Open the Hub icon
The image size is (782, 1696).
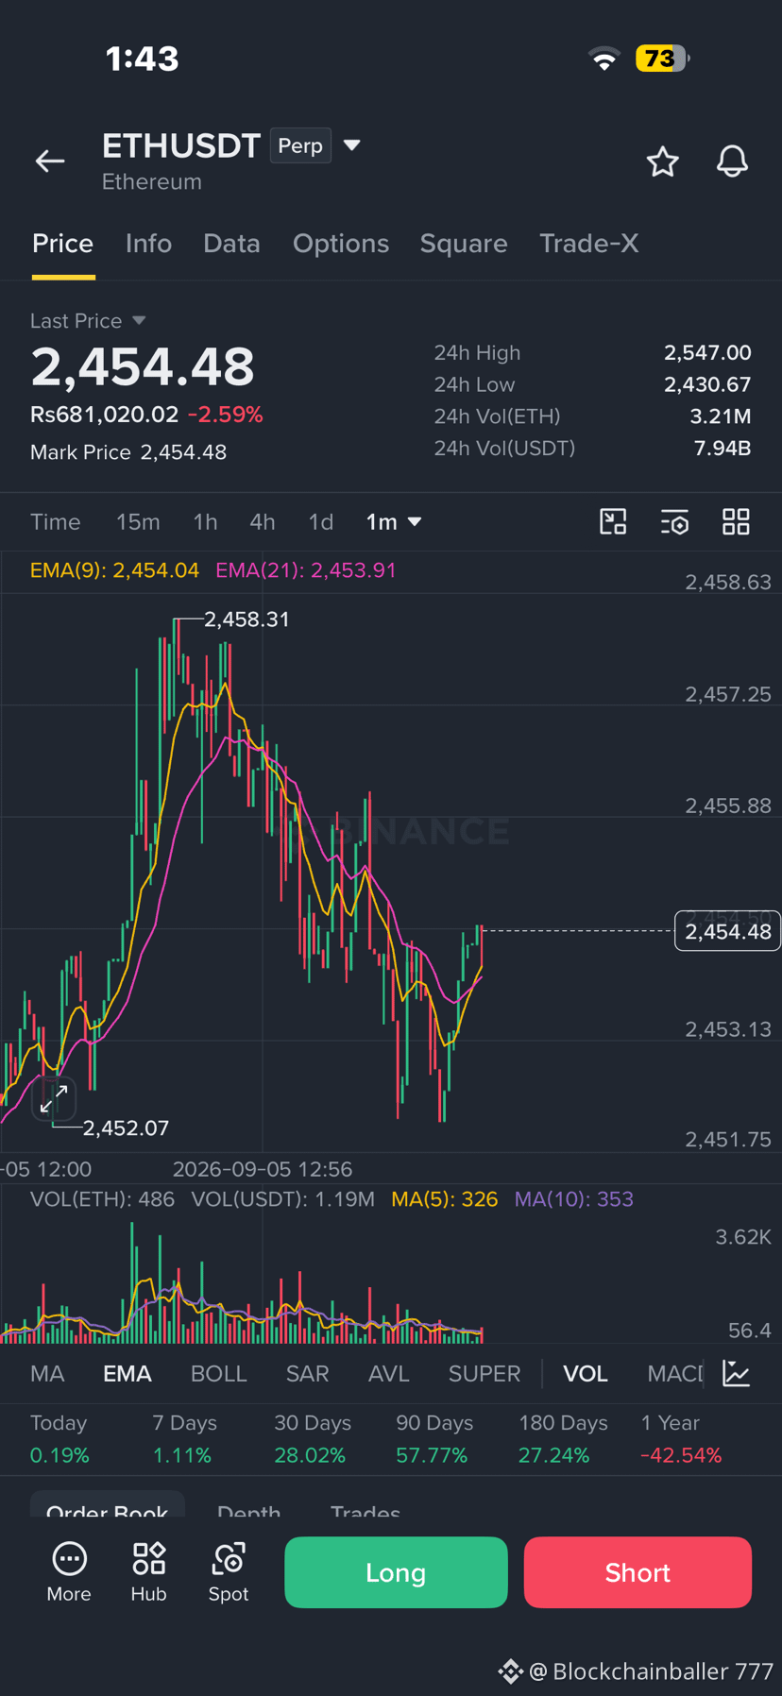(x=148, y=1572)
